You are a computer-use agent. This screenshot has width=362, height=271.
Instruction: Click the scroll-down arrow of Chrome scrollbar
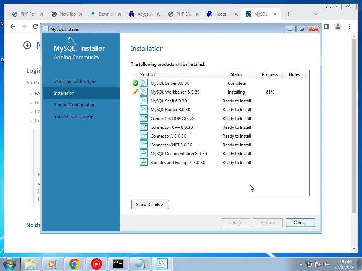click(354, 249)
